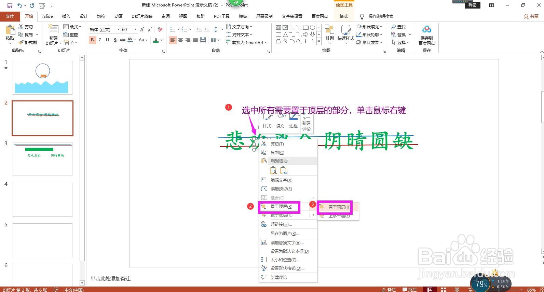Click the Format Painter (格式刷) button
This screenshot has height=292, width=544.
(x=28, y=42)
